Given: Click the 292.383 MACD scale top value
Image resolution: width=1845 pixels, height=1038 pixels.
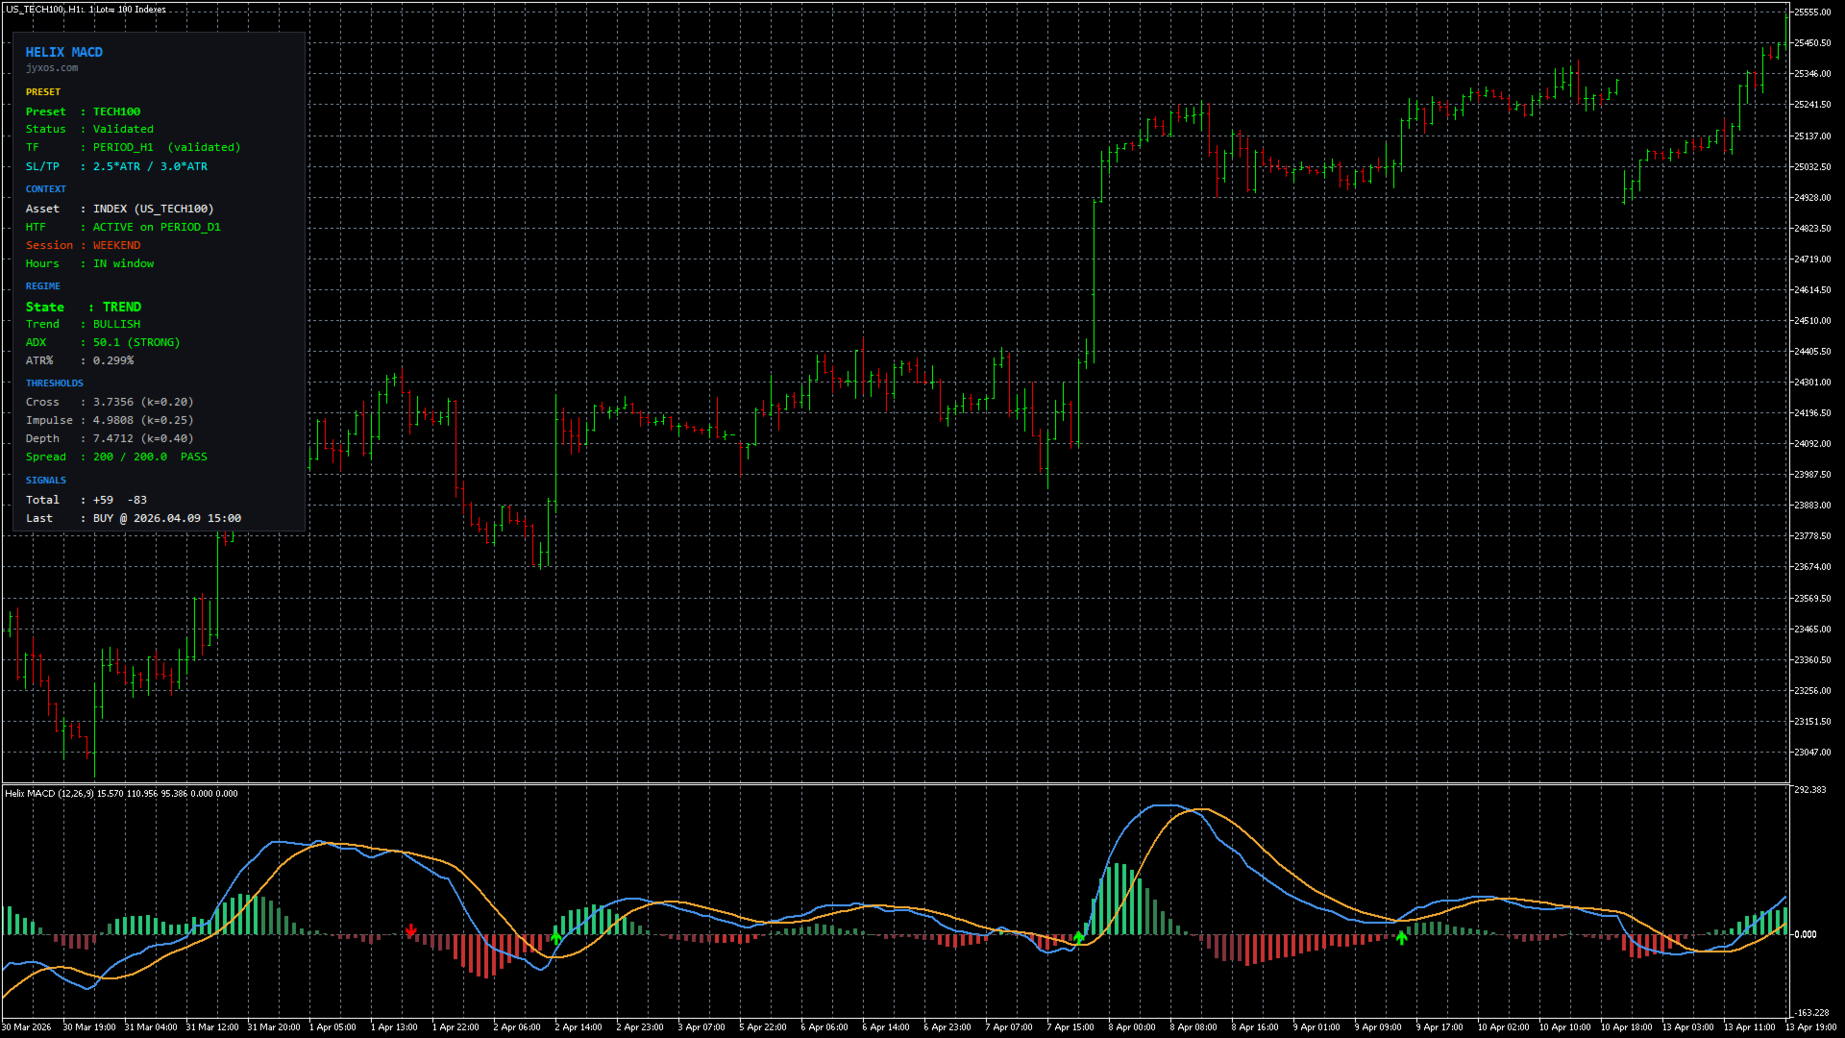Looking at the screenshot, I should (1810, 790).
